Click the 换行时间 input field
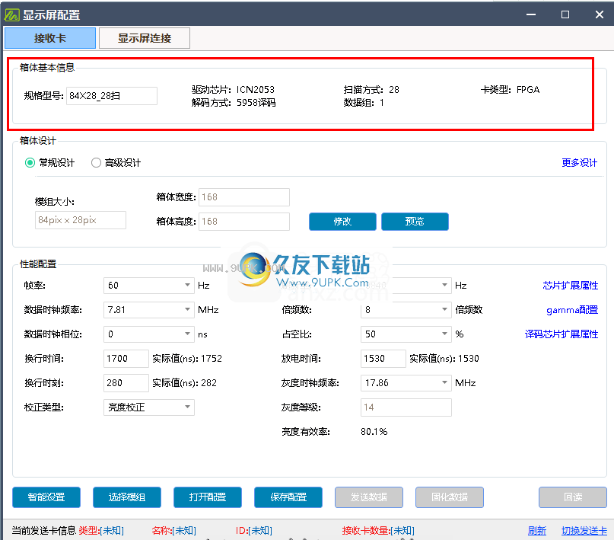Image resolution: width=614 pixels, height=540 pixels. pos(126,359)
